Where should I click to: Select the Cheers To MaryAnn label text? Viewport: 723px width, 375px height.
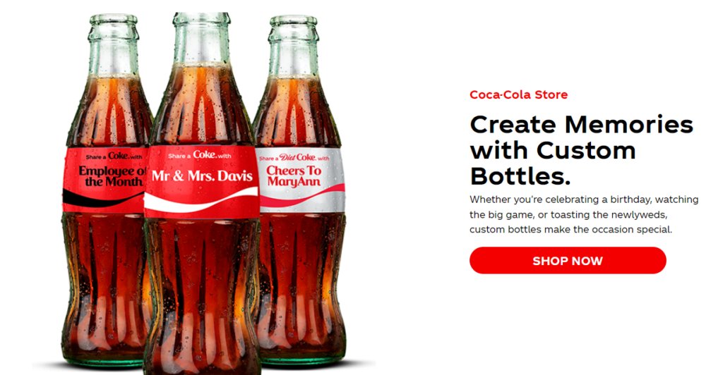click(x=294, y=176)
